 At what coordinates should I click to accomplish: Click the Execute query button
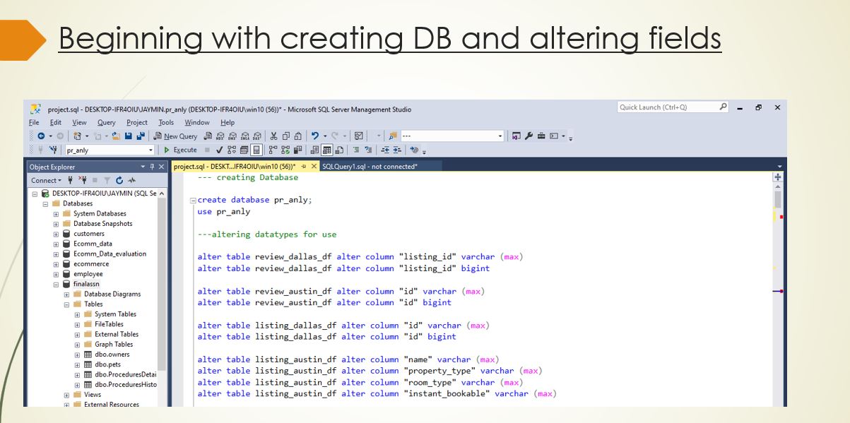click(180, 150)
